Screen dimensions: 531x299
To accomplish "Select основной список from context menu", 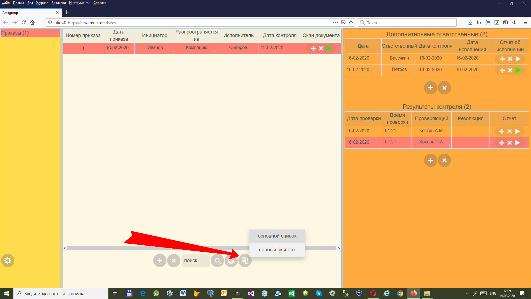I will pos(277,236).
